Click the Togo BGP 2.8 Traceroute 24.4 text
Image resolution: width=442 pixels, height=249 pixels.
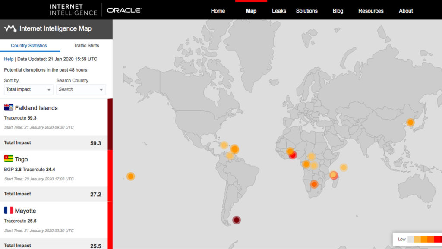tap(30, 170)
